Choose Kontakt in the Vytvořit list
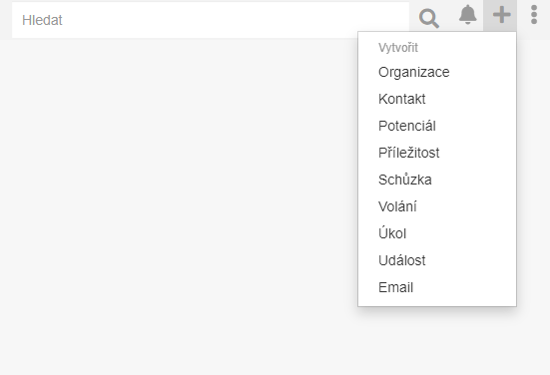Viewport: 550px width, 375px height. tap(437, 99)
